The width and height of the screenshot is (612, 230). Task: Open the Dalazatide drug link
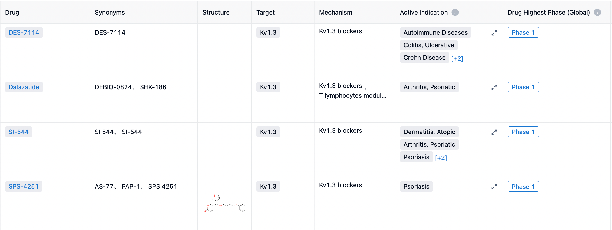click(x=24, y=87)
